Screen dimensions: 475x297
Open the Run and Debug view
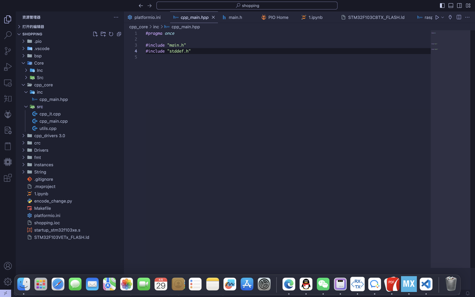(8, 67)
